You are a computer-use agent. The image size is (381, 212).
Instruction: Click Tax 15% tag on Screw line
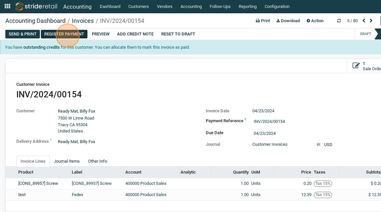[323, 184]
